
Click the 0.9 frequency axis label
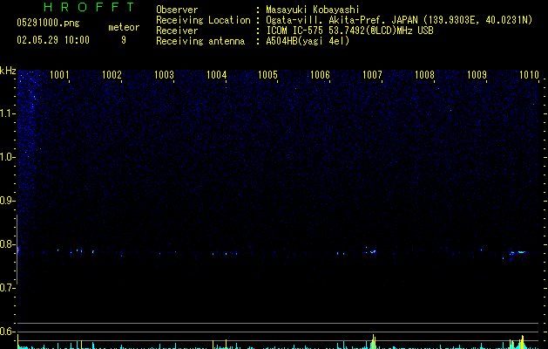[7, 201]
